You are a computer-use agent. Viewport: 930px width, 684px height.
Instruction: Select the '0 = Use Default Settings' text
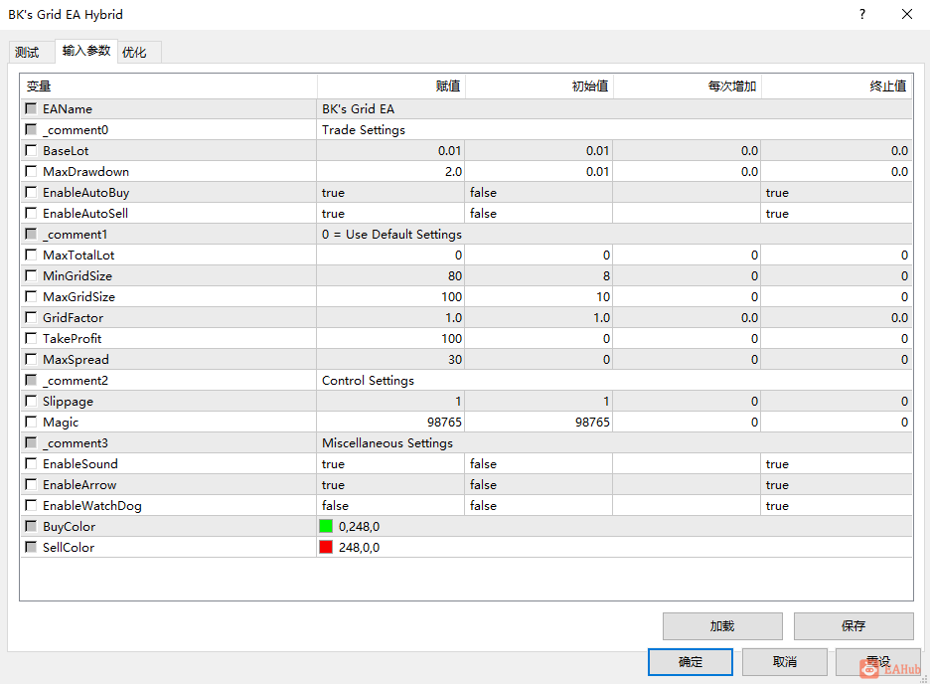[x=391, y=235]
